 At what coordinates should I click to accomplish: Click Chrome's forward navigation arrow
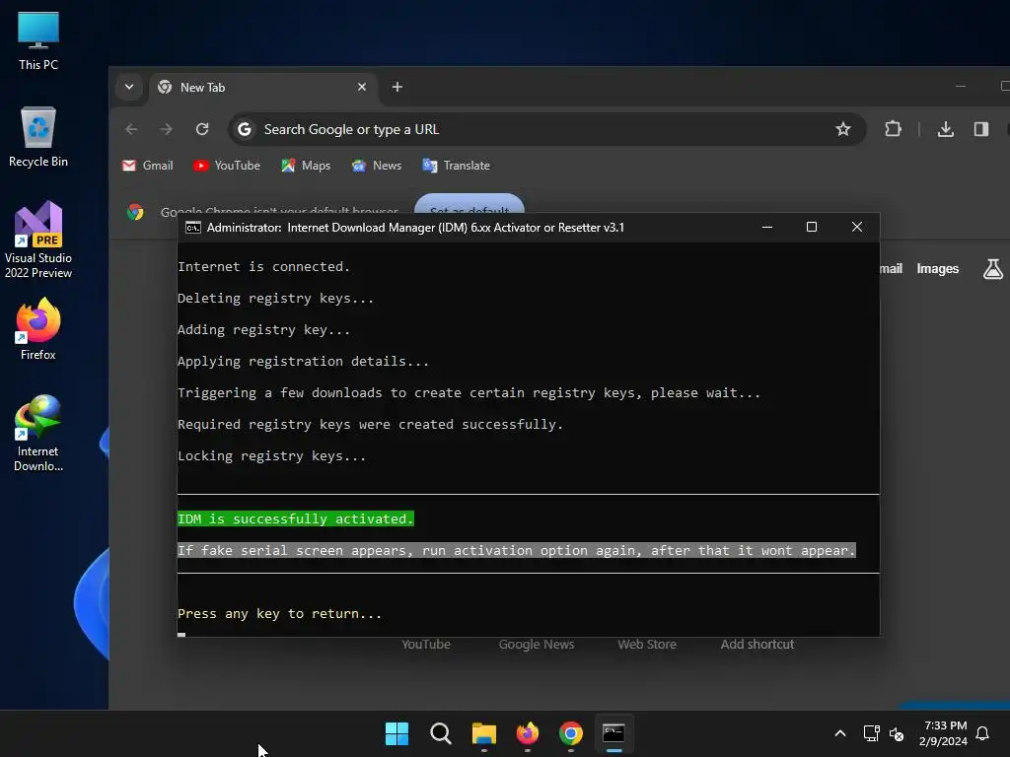coord(166,129)
